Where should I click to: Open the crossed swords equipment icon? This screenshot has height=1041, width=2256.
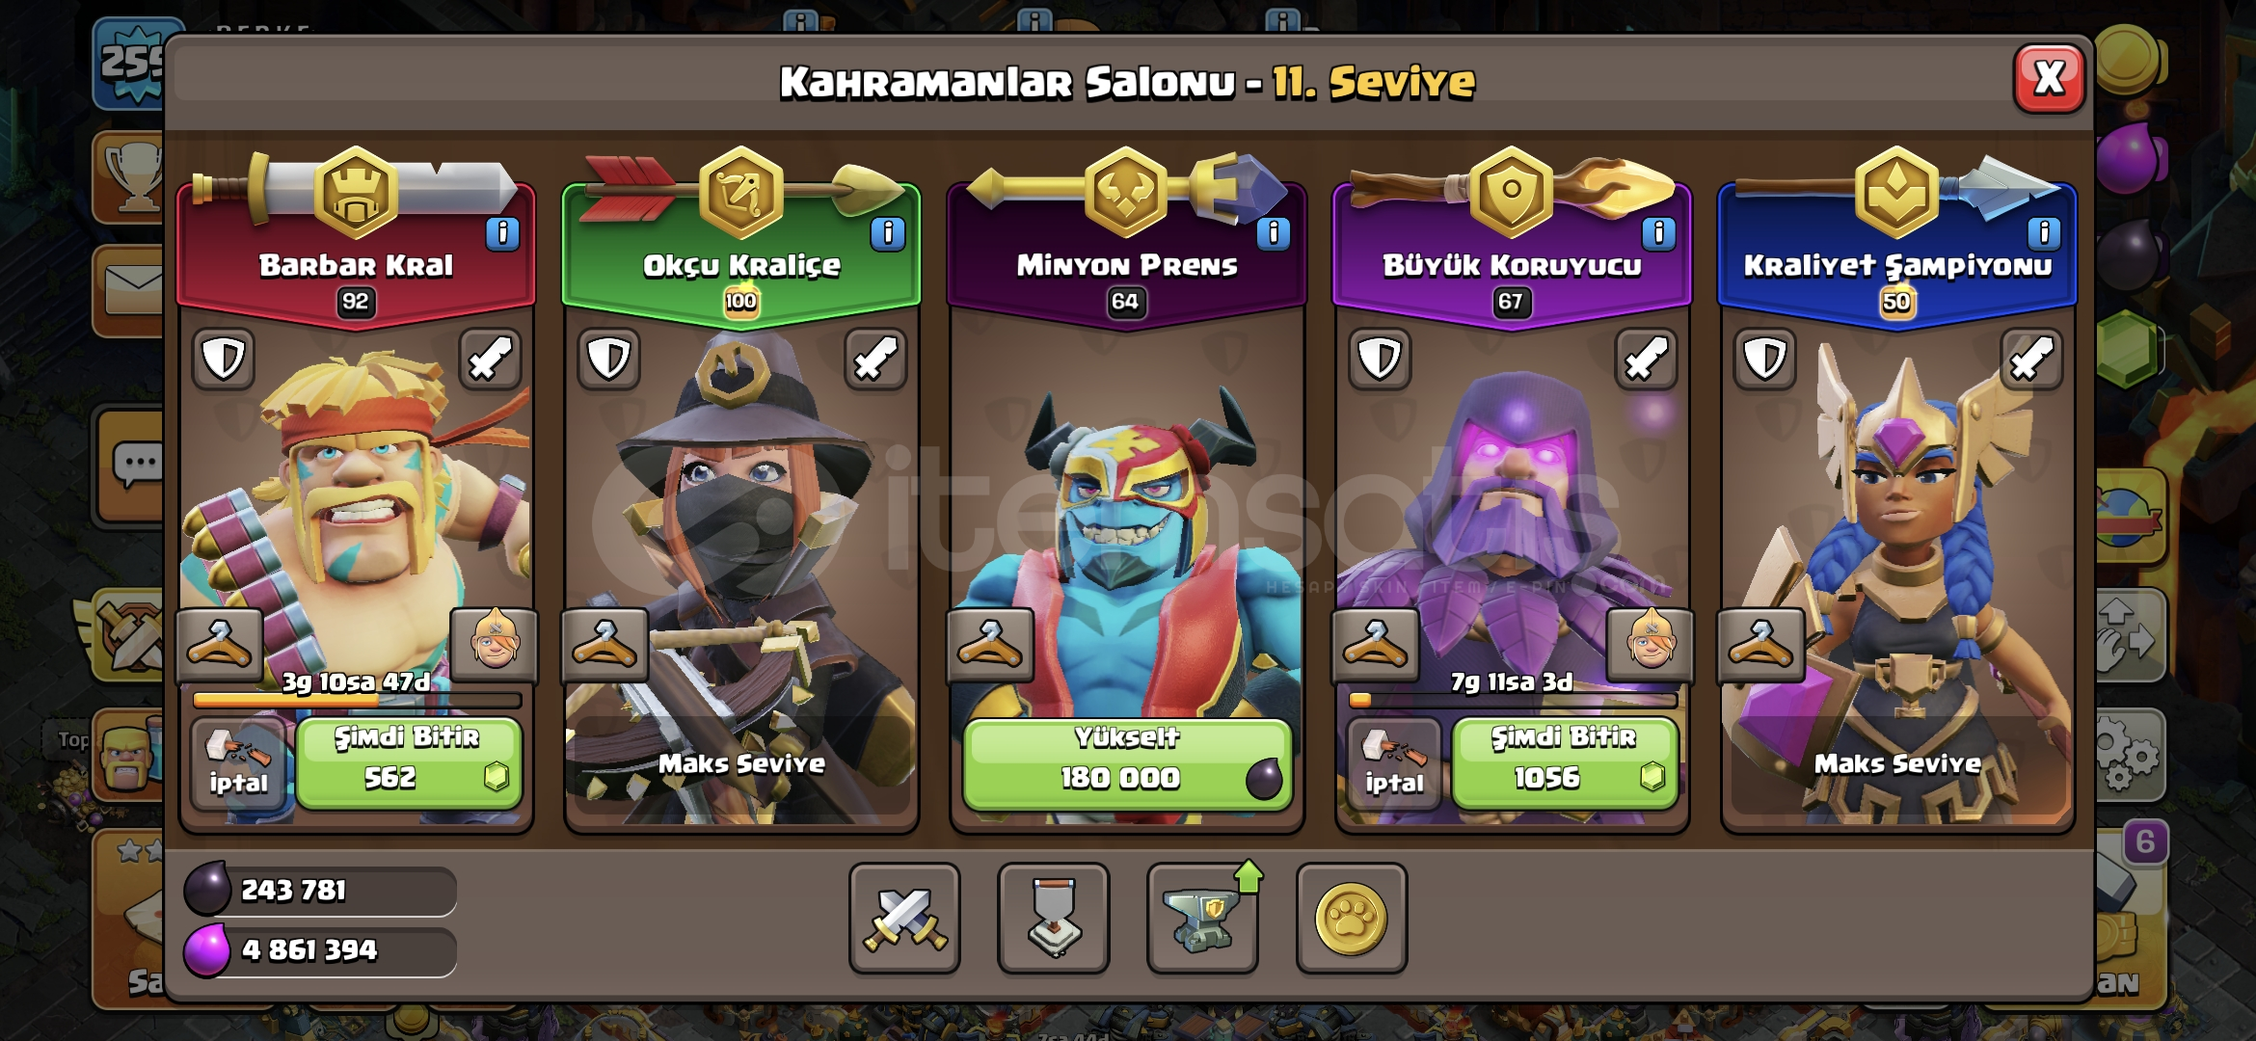coord(904,919)
